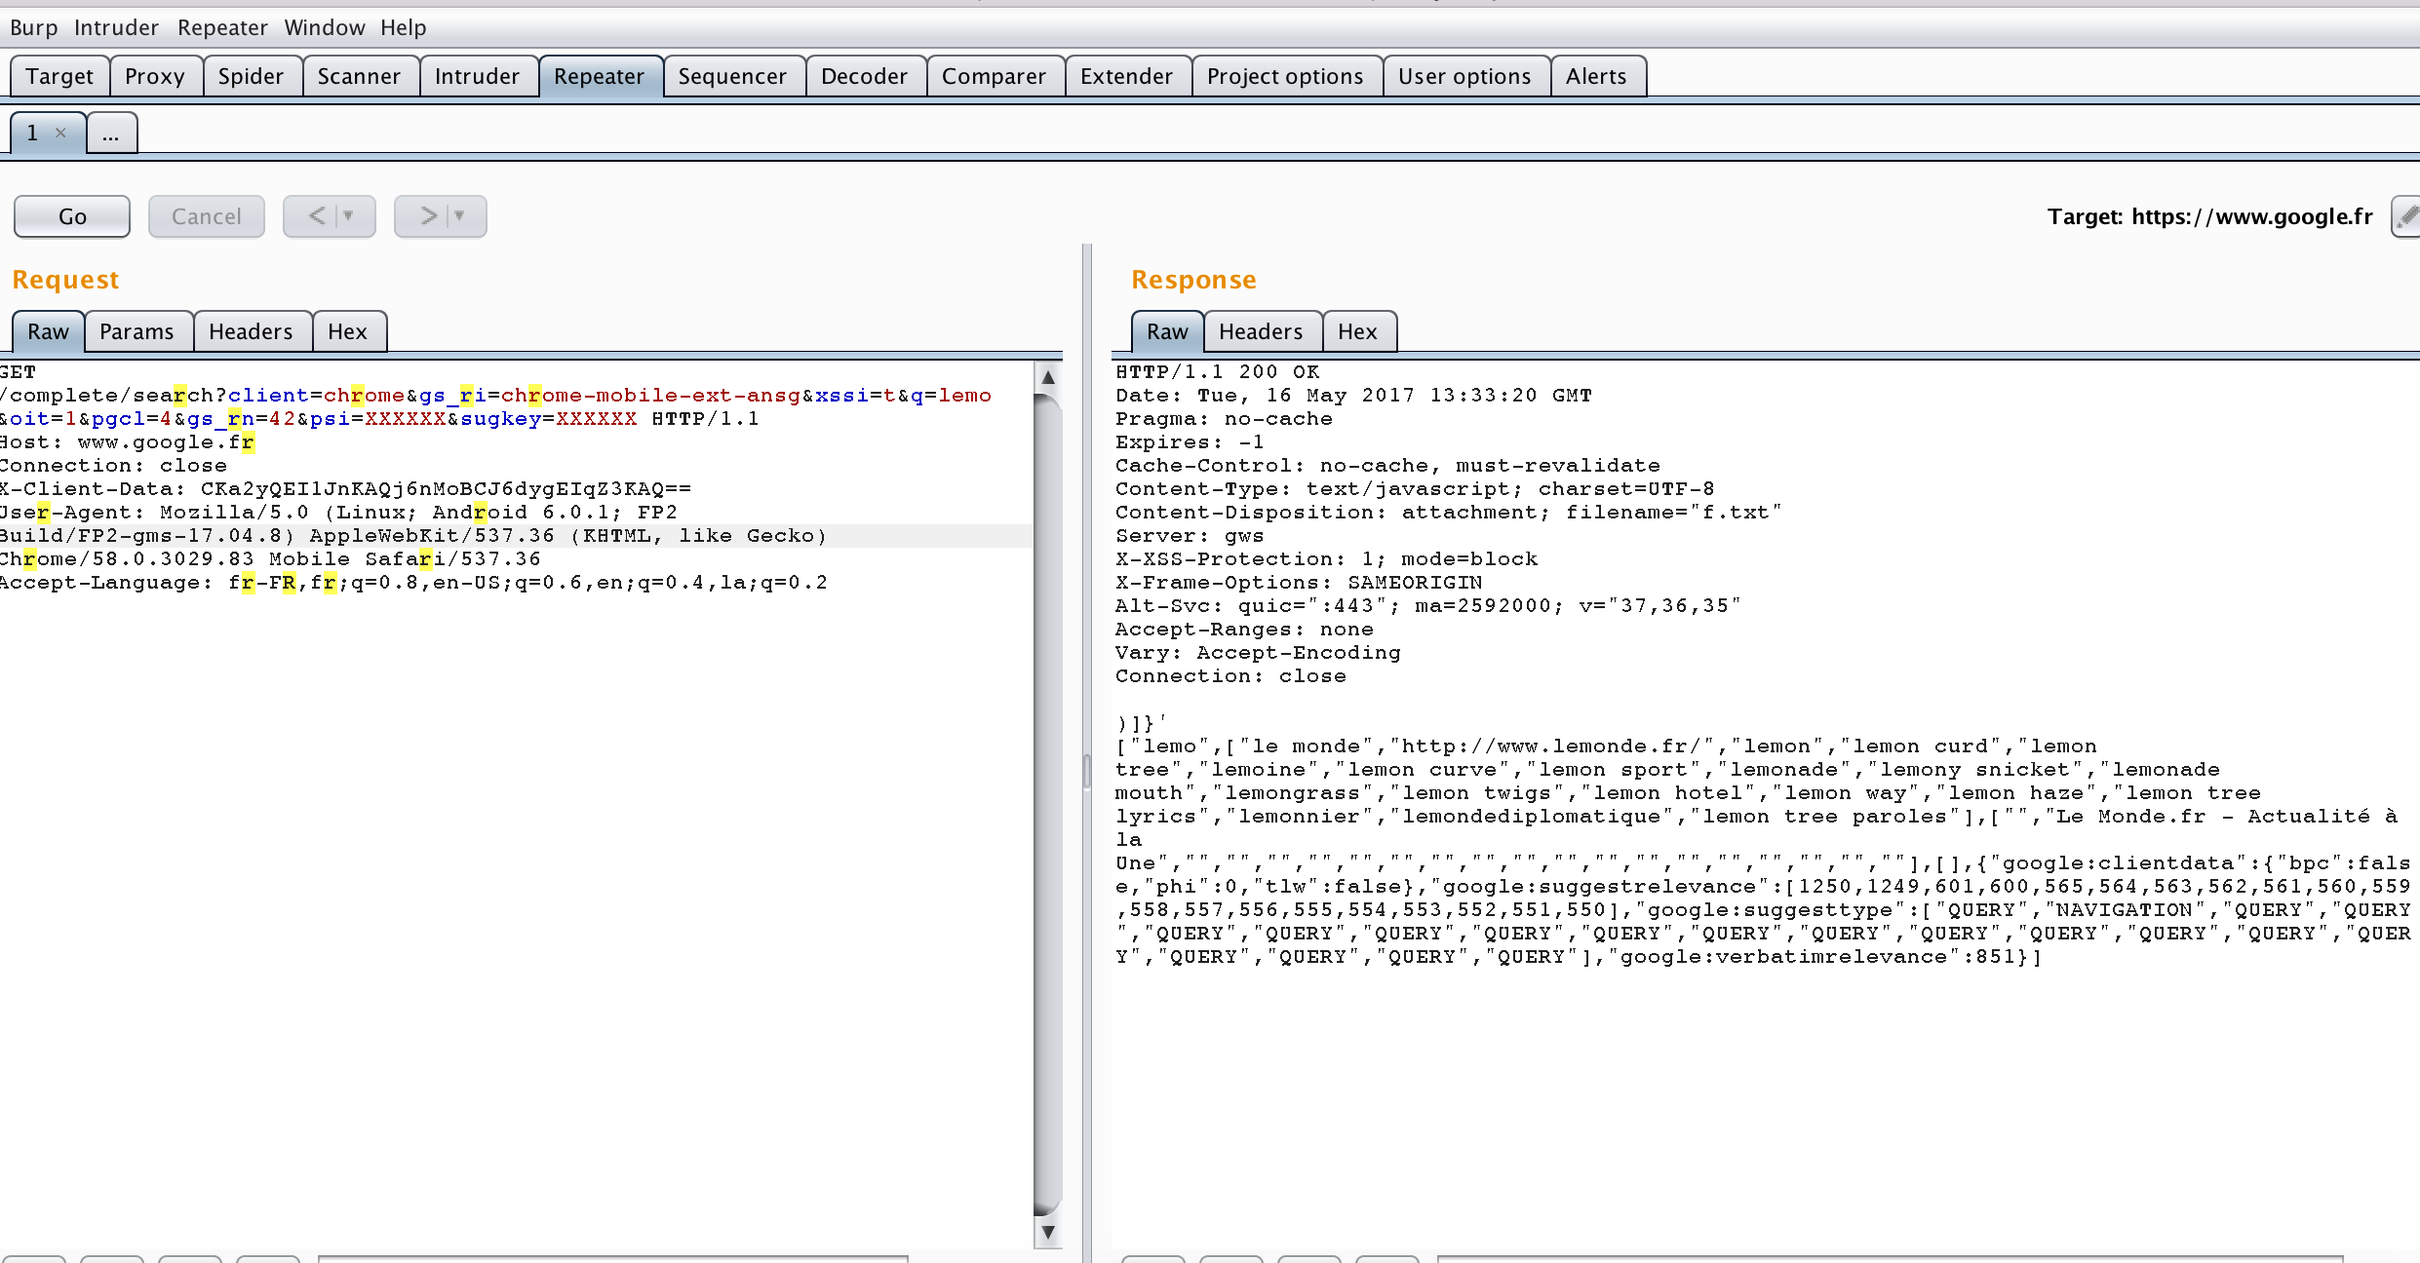Open the Window menu
The width and height of the screenshot is (2420, 1263).
pyautogui.click(x=325, y=27)
